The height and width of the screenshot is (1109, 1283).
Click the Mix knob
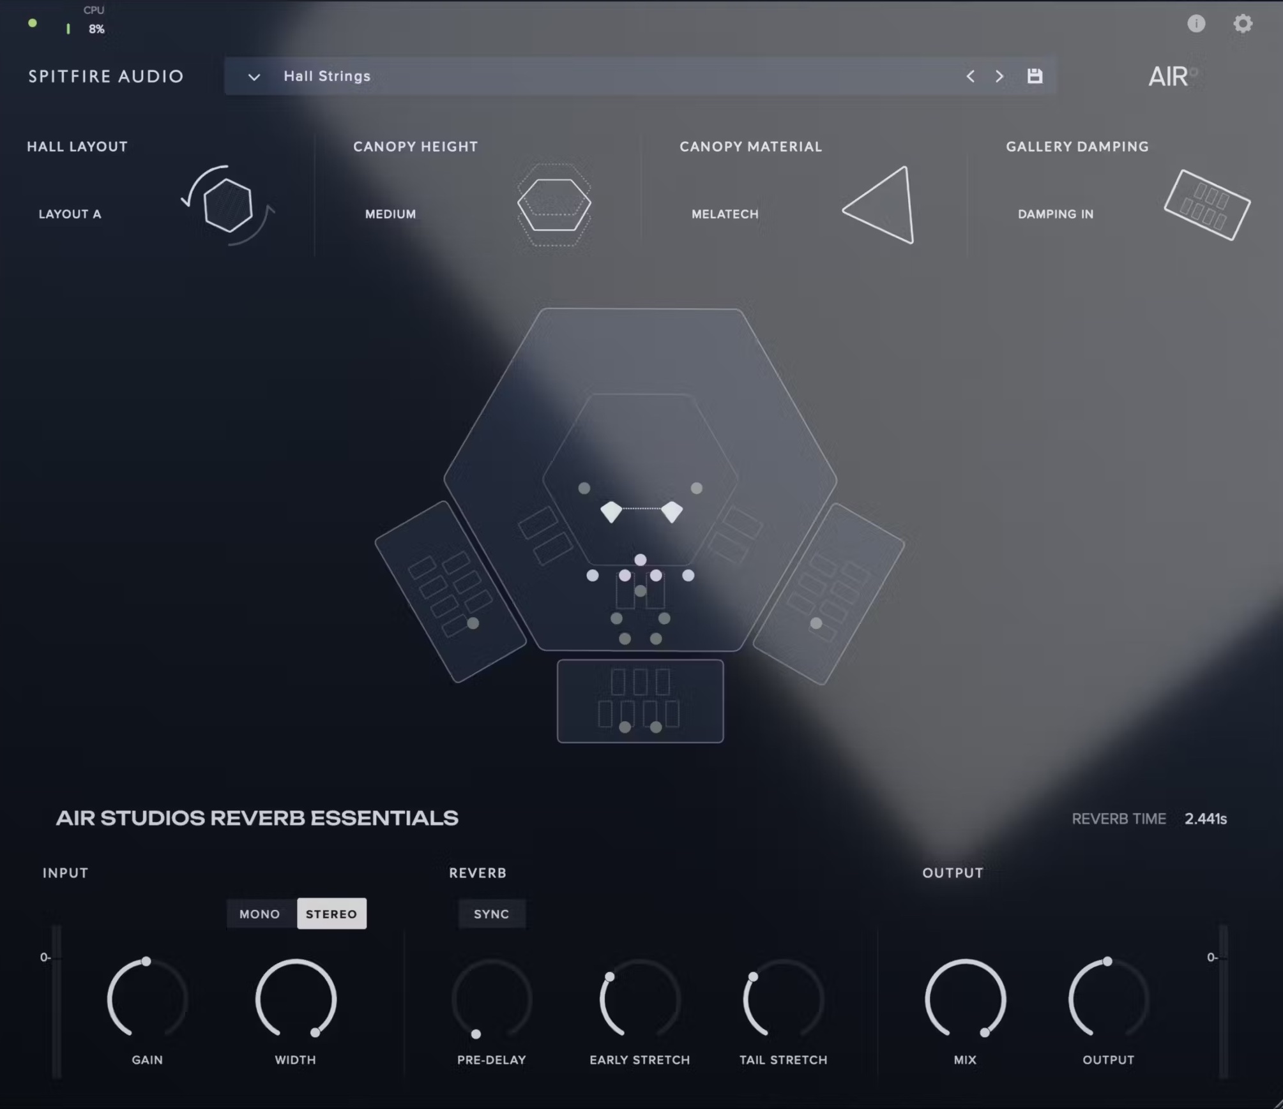pos(966,999)
